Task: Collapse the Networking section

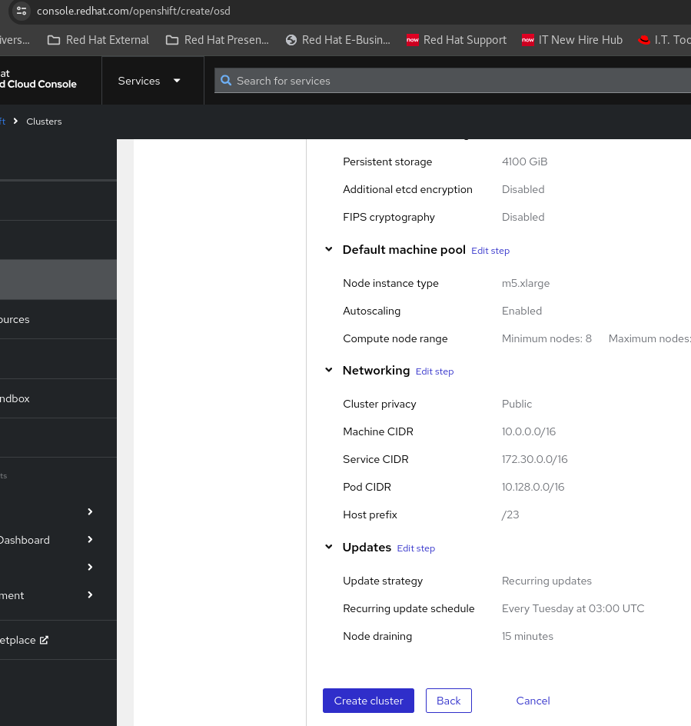Action: tap(329, 371)
